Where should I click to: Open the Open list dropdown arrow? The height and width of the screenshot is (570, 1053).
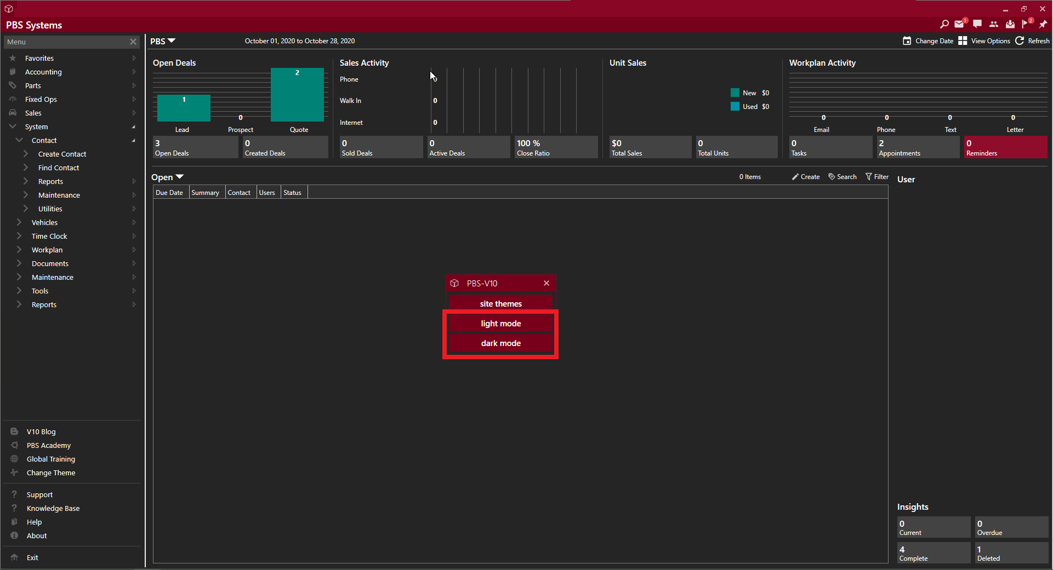tap(180, 177)
